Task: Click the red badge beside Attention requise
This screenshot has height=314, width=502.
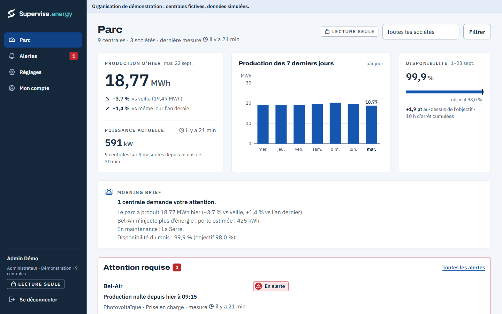Action: [177, 268]
